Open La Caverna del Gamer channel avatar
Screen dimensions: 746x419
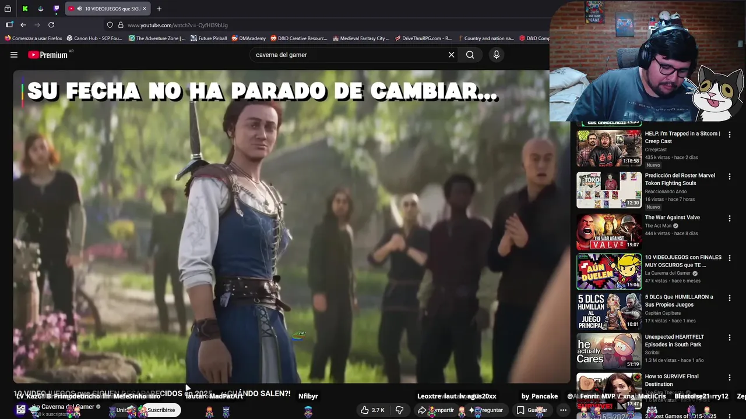(21, 410)
